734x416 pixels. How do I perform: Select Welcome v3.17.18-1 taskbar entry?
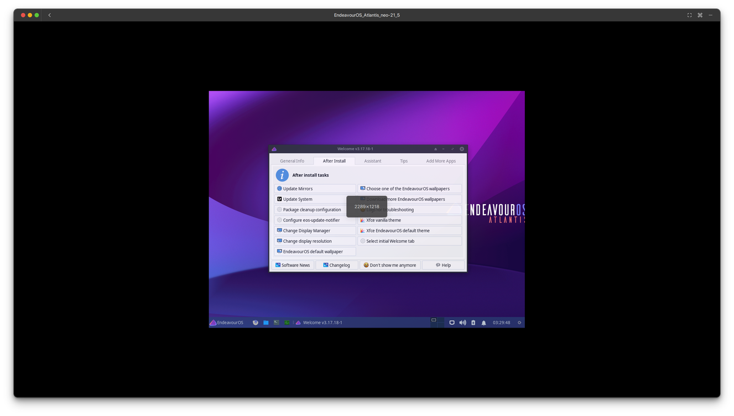click(319, 323)
